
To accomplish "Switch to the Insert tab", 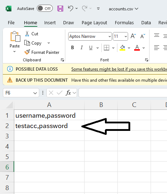I will [50, 22].
